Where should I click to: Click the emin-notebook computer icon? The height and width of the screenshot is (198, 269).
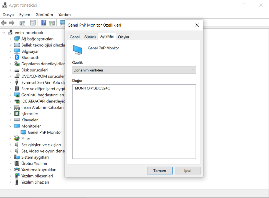coord(10,33)
